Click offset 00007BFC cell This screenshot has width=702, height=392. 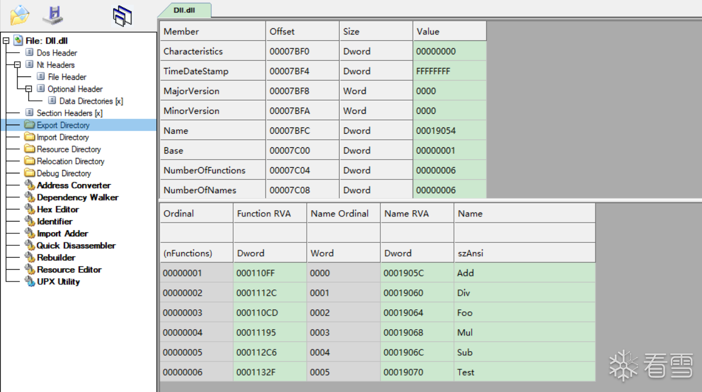[x=302, y=130]
